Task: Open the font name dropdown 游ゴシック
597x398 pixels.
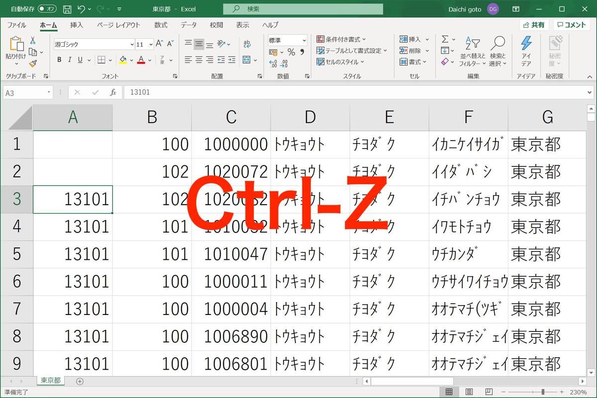Action: click(131, 44)
